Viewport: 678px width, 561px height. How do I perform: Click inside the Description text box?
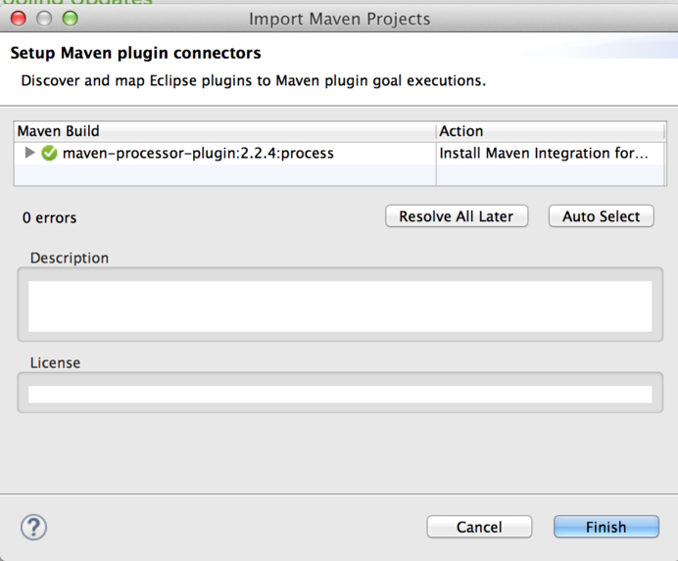[x=339, y=306]
